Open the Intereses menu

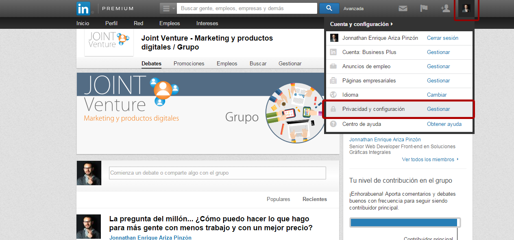[x=207, y=23]
